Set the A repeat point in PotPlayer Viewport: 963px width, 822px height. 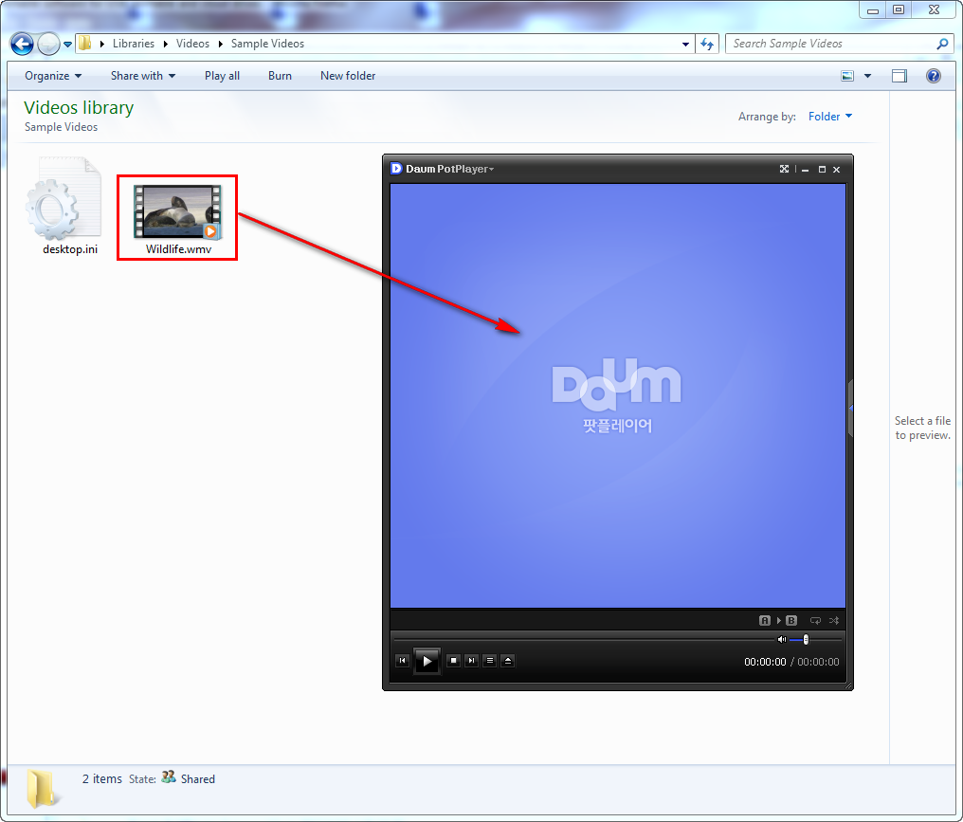point(765,620)
